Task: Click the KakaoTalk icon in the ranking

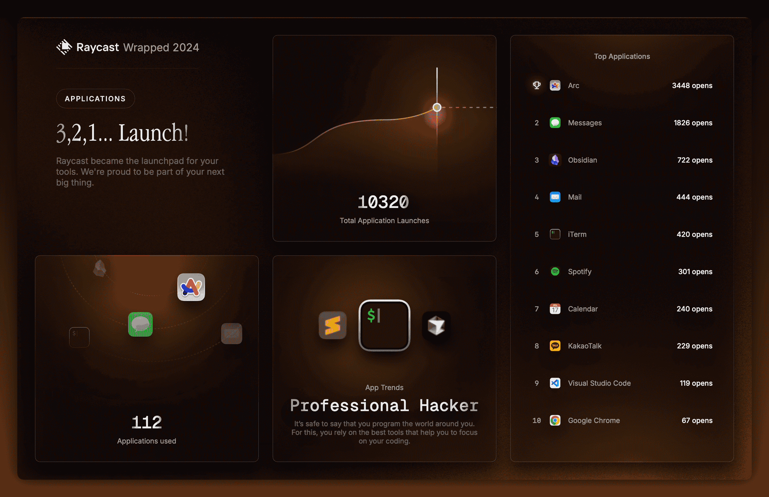Action: [x=555, y=346]
